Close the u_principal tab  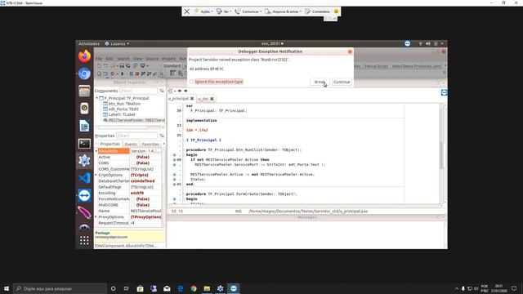(192, 99)
